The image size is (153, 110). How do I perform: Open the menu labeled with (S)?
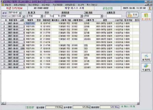[20, 5]
